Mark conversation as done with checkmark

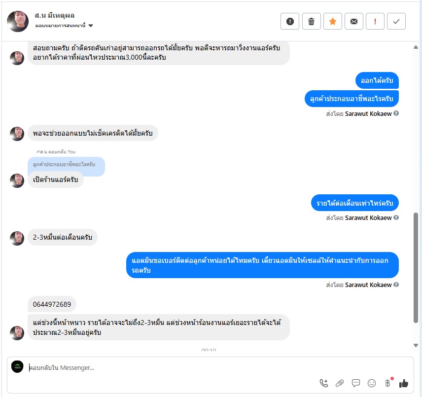point(396,21)
